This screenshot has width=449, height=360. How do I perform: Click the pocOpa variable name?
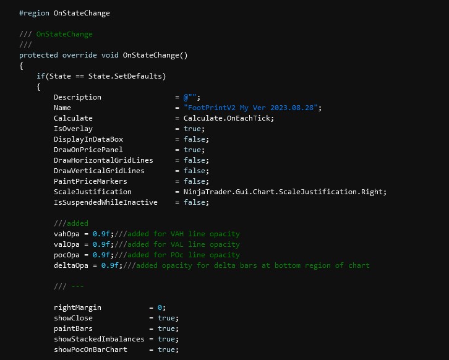coord(66,255)
